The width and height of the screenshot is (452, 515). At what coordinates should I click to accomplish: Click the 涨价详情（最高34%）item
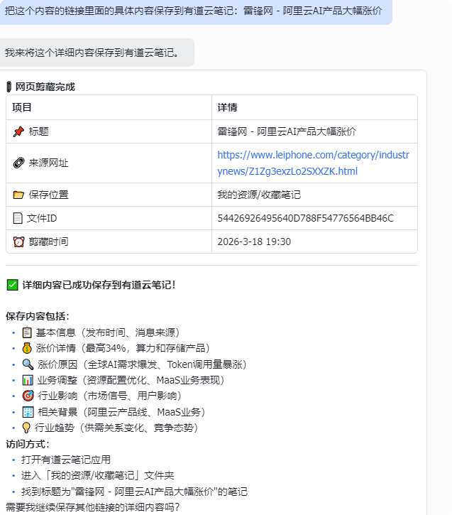click(123, 348)
